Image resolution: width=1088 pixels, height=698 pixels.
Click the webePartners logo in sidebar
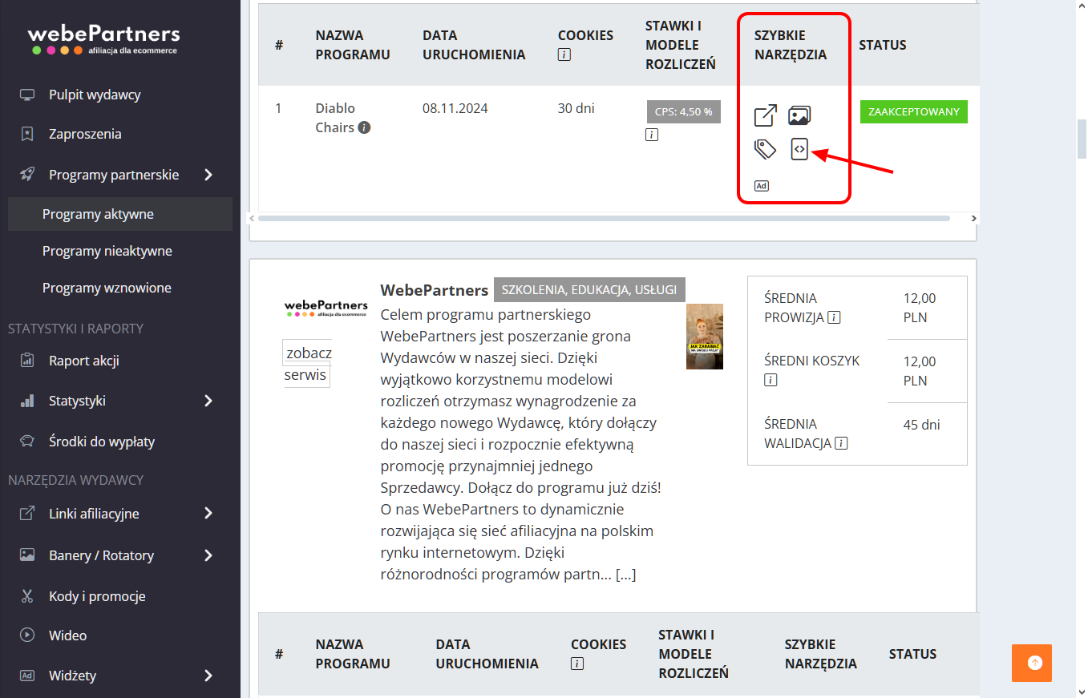103,40
